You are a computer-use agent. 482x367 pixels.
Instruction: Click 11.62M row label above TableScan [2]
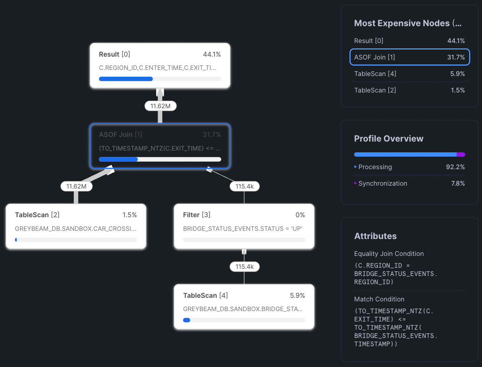76,186
